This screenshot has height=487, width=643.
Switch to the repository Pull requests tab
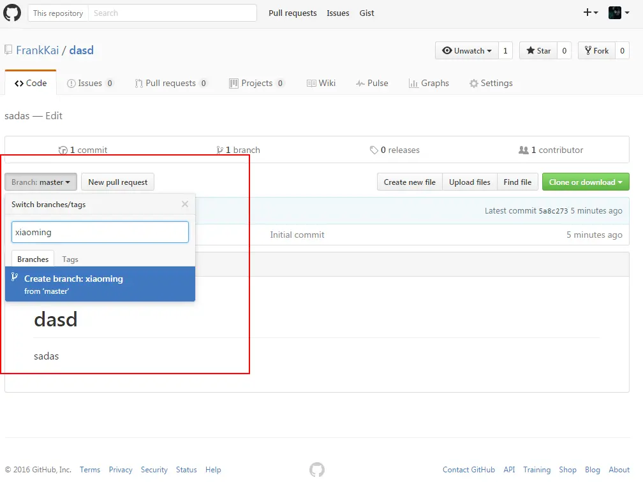(x=170, y=84)
